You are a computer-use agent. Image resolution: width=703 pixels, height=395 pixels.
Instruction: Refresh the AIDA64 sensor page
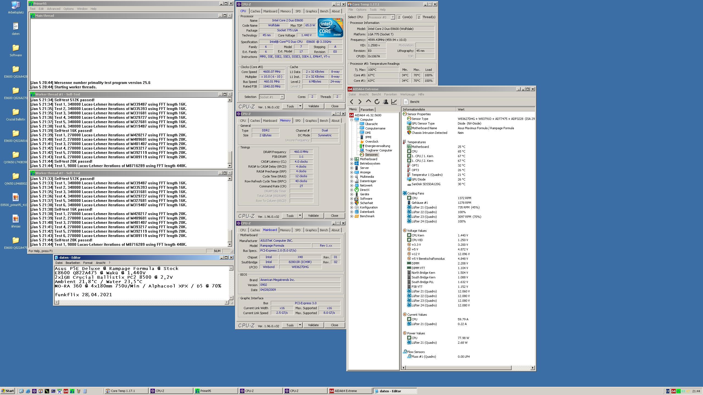click(x=377, y=102)
